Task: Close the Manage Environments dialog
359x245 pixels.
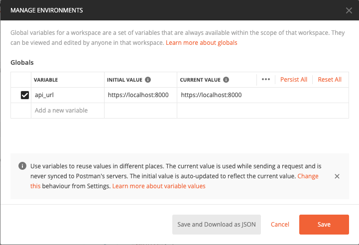Action: pyautogui.click(x=349, y=10)
